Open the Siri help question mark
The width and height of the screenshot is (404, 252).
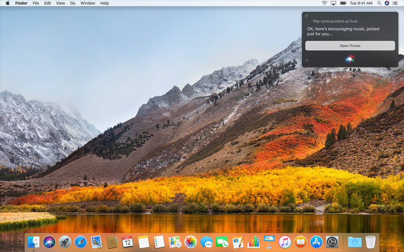(307, 60)
